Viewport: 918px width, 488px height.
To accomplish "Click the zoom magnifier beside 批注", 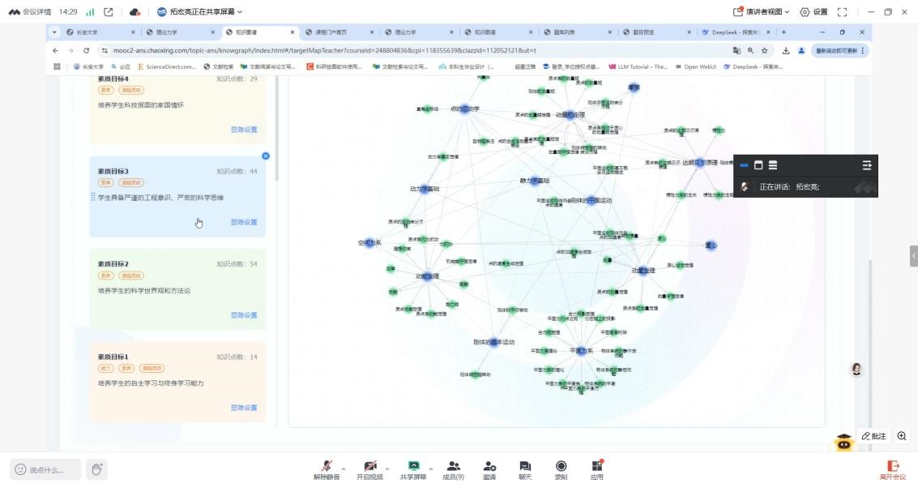I will tap(902, 436).
